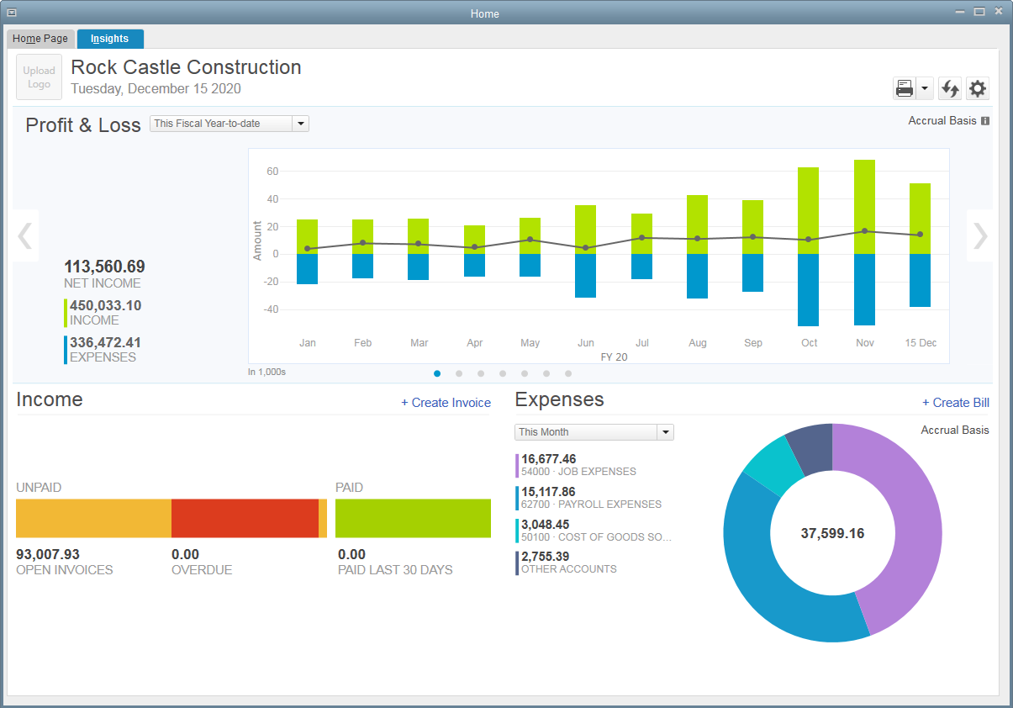Go to next chart with right arrow
1013x708 pixels.
[x=979, y=236]
